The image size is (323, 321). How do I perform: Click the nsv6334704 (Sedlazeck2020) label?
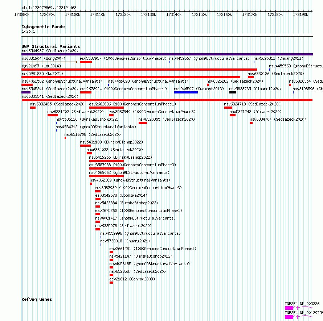278,119
